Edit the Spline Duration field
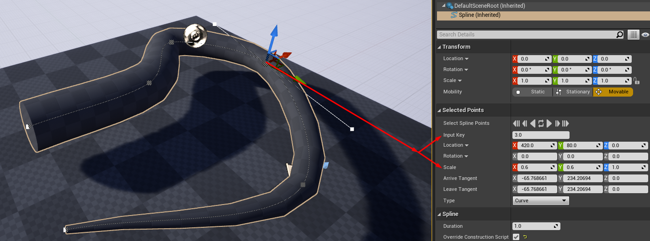650x241 pixels. tap(536, 226)
